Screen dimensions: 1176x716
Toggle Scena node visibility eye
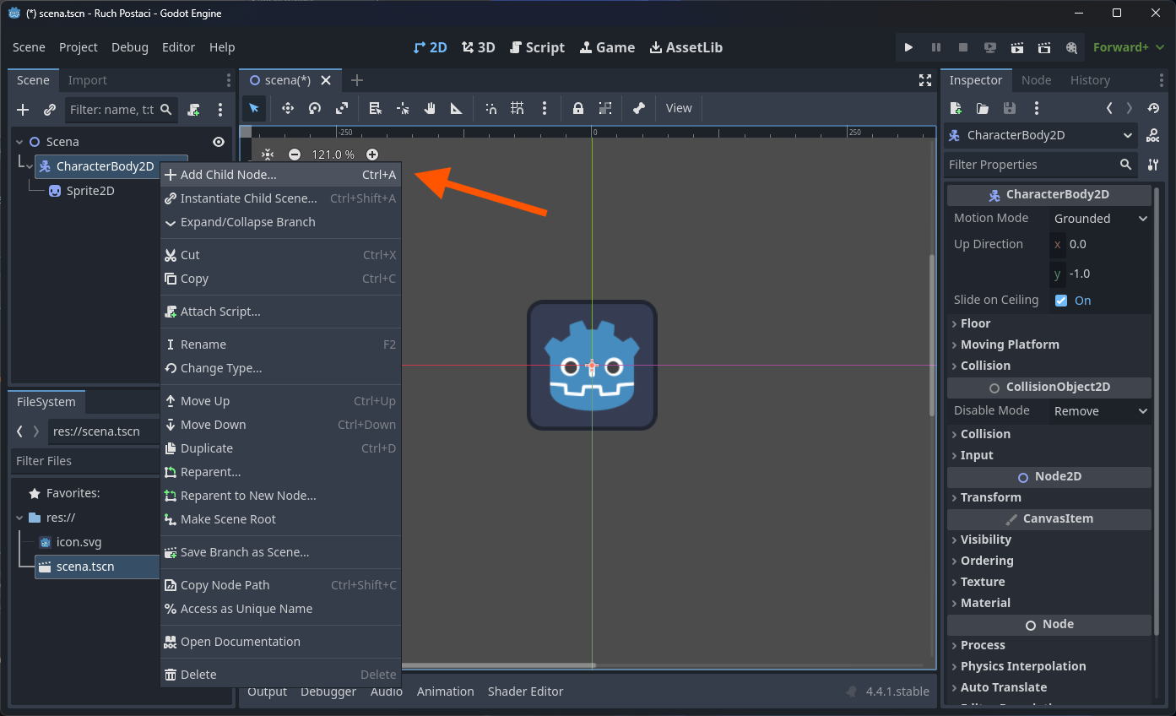click(219, 142)
